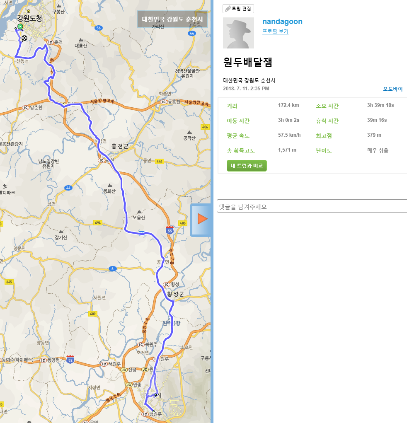
Task: Click the pencil icon on 트립 편집
Action: tap(228, 9)
